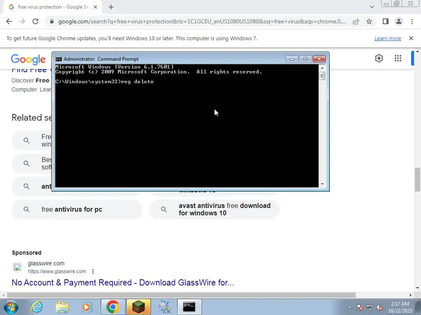This screenshot has width=421, height=315.
Task: Go back in Chrome browser
Action: (x=9, y=21)
